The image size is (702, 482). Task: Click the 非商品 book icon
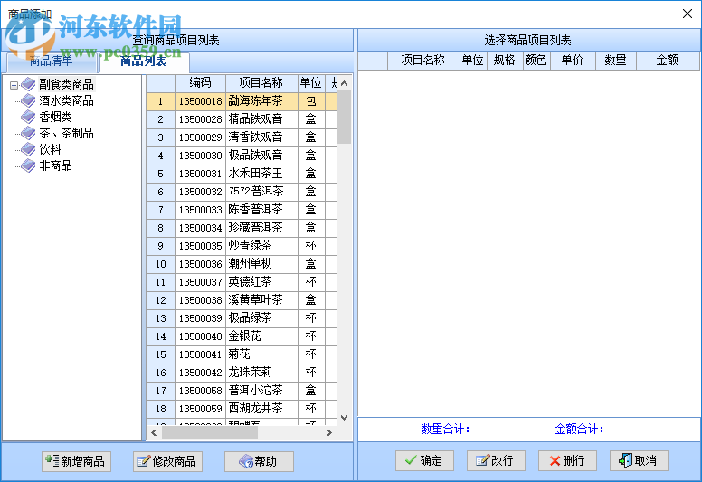pos(28,165)
